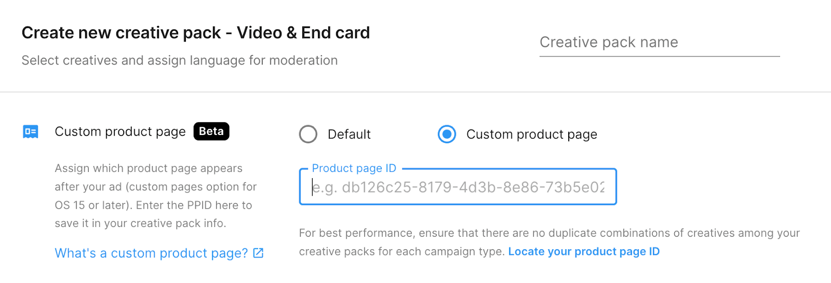Open "What's a custom product page?" link
This screenshot has height=283, width=831.
pyautogui.click(x=151, y=253)
